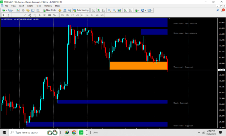Switch to the D1 timeframe
226x136 pixels.
[x=92, y=15]
